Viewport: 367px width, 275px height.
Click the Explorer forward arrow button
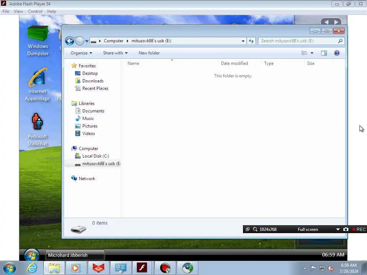click(80, 41)
